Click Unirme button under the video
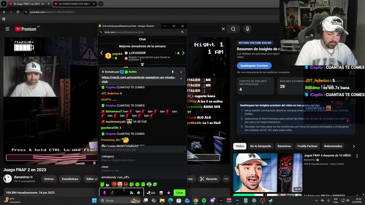 pyautogui.click(x=49, y=179)
